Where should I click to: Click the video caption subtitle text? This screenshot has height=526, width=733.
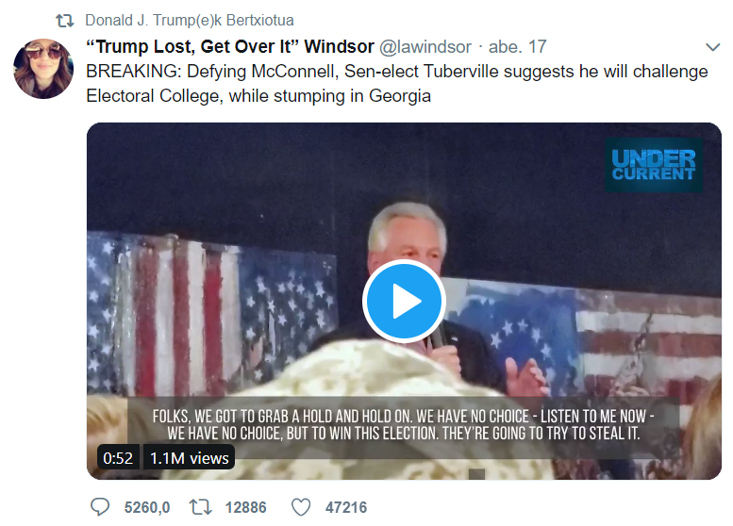pyautogui.click(x=403, y=424)
